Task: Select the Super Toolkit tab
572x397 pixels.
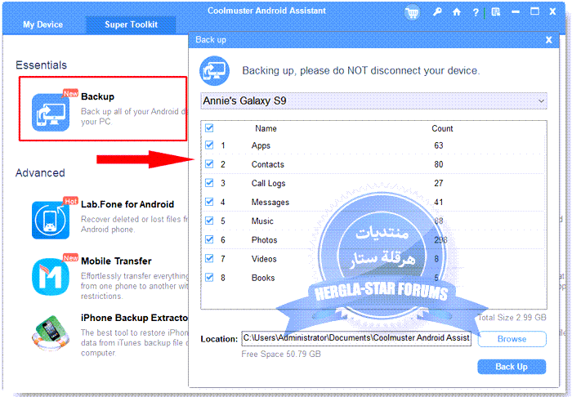Action: (x=131, y=25)
